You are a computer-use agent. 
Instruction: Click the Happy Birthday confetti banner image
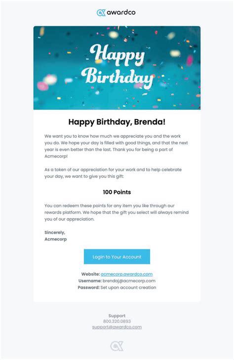tap(117, 68)
